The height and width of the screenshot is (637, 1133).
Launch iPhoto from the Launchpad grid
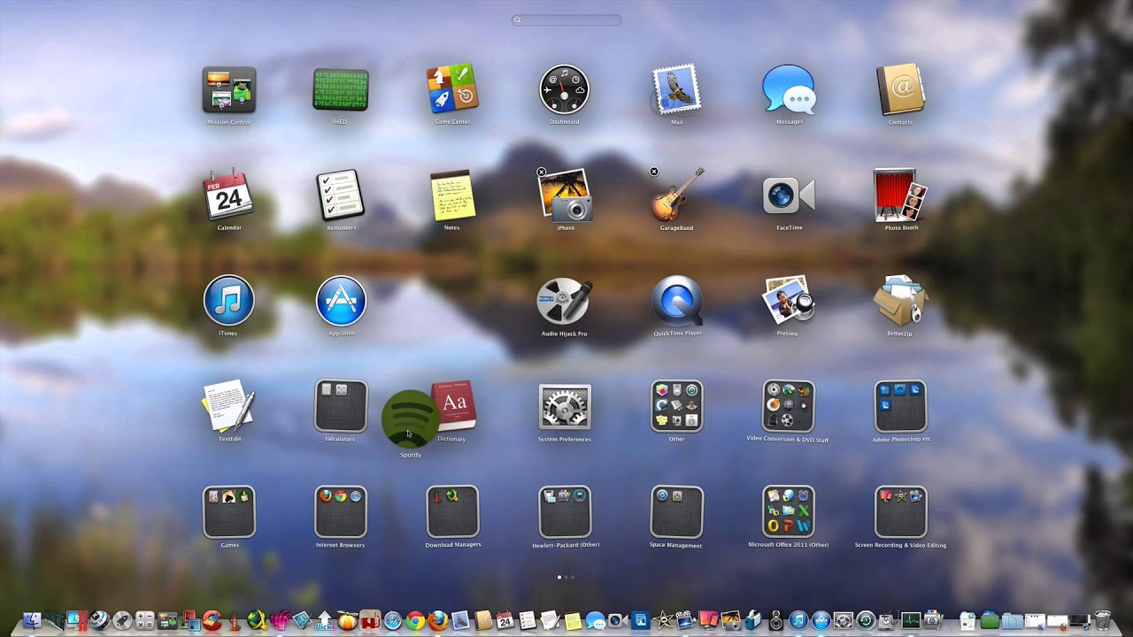(565, 195)
